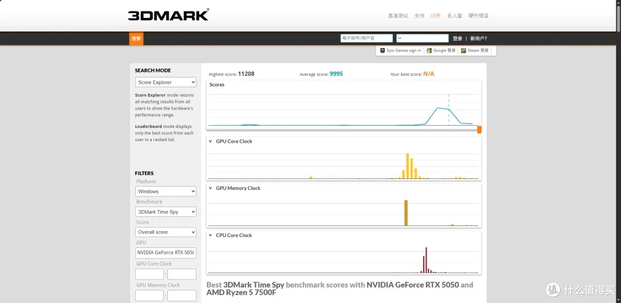The width and height of the screenshot is (621, 303).
Task: Open the 硬件频道 menu item
Action: 478,16
